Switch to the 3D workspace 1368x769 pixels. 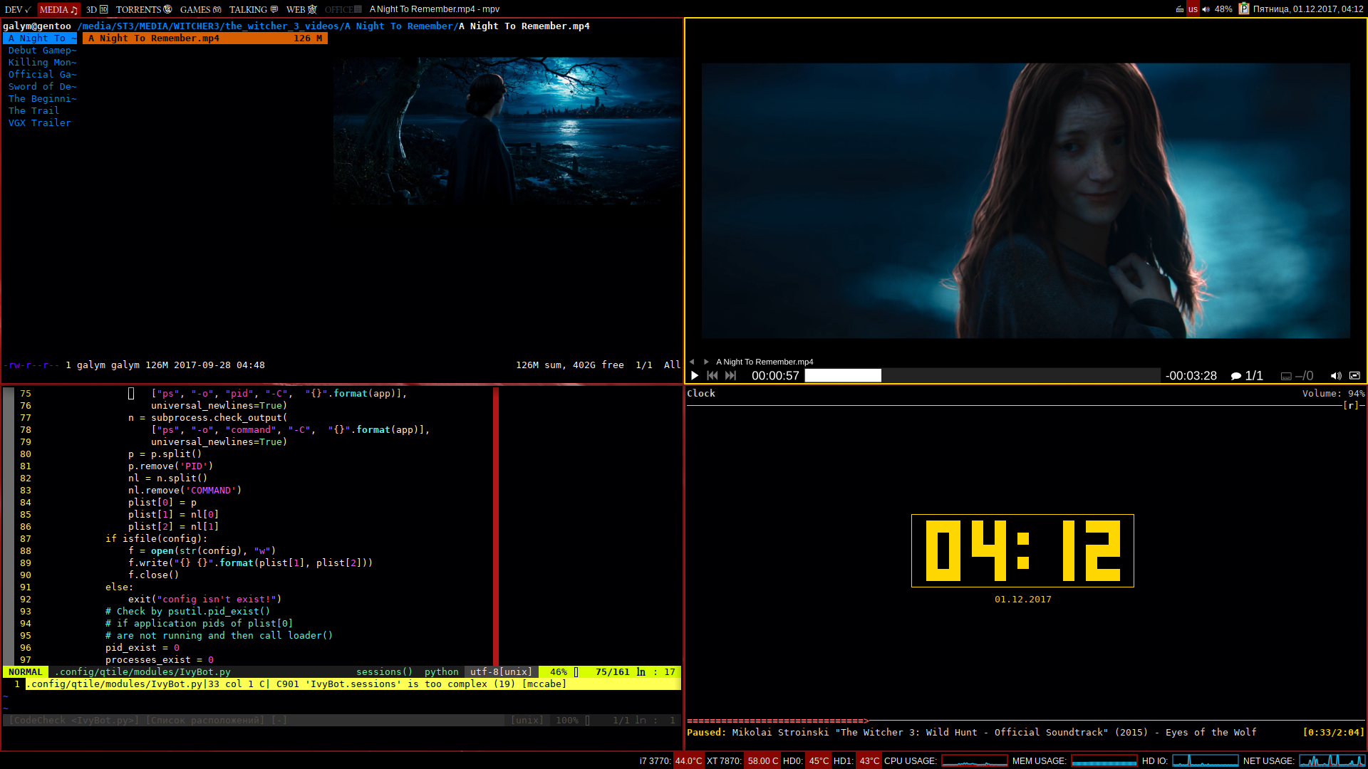97,9
